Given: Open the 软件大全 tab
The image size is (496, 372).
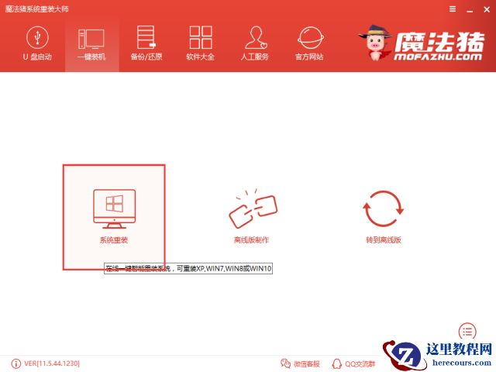Looking at the screenshot, I should 201,43.
